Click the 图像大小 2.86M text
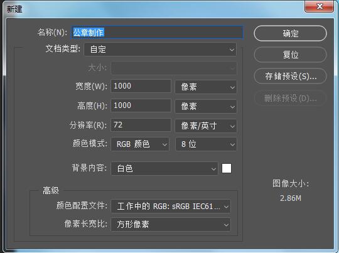 click(x=291, y=198)
